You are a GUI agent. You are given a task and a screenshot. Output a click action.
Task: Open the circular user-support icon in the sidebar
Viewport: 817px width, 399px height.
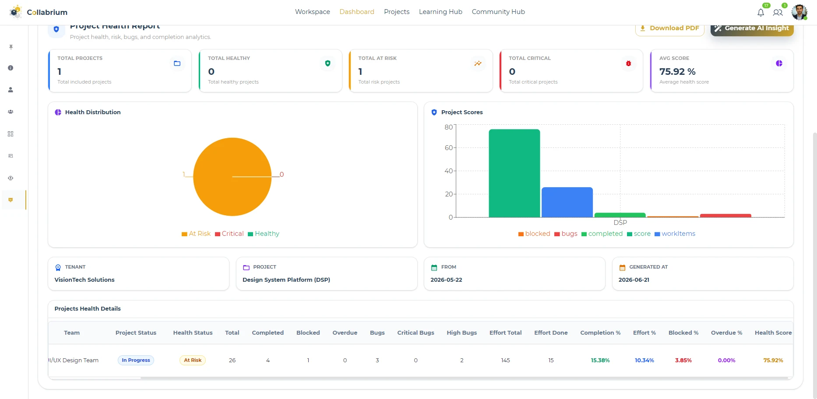tap(11, 178)
